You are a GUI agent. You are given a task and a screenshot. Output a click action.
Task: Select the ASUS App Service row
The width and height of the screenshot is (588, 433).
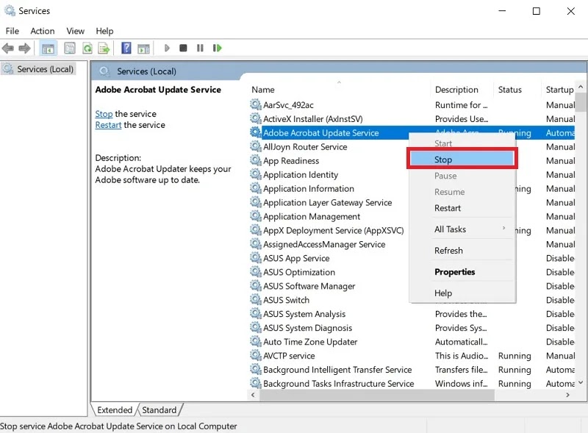tap(412, 258)
